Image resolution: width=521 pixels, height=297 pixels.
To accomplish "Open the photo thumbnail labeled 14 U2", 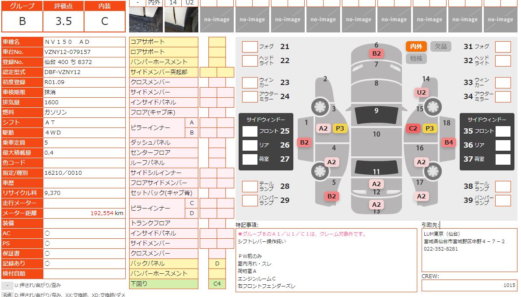I will (181, 20).
